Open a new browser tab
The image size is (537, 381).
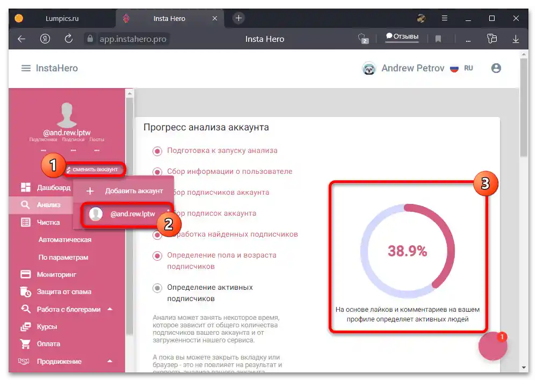click(239, 18)
